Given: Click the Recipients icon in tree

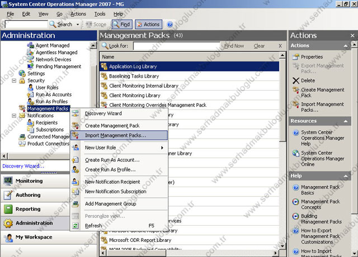Looking at the screenshot, I should point(30,122).
